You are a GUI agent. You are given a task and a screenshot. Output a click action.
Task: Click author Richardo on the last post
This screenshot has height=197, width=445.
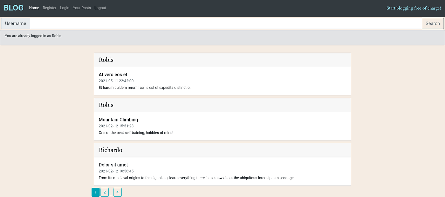coord(110,150)
